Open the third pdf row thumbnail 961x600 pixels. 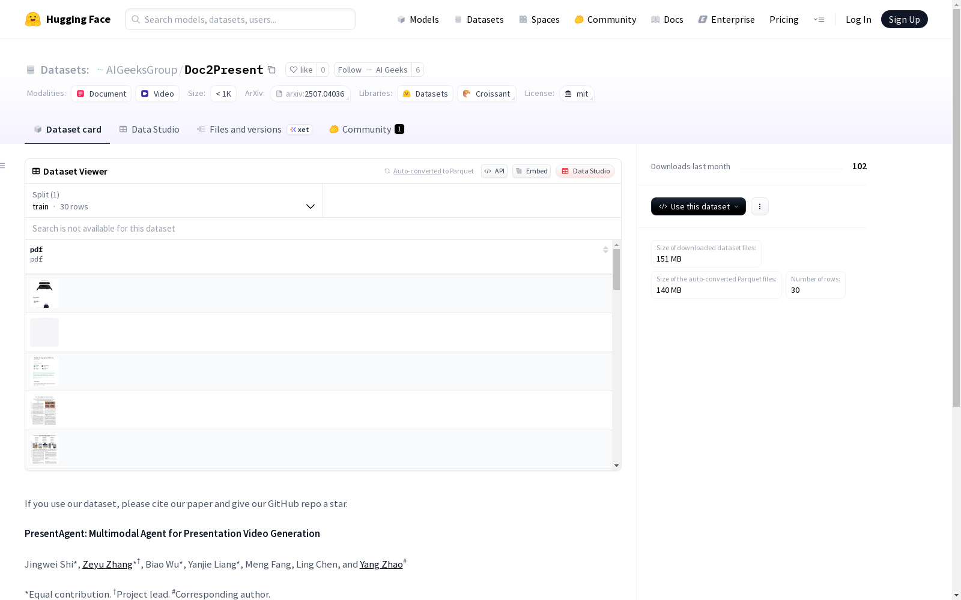(x=44, y=371)
